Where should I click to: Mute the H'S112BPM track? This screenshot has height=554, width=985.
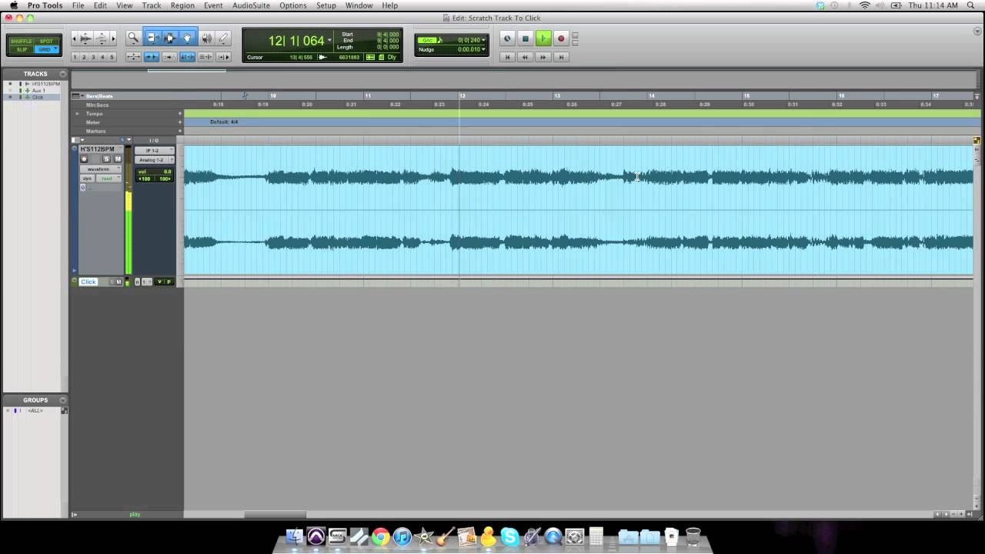pyautogui.click(x=118, y=159)
